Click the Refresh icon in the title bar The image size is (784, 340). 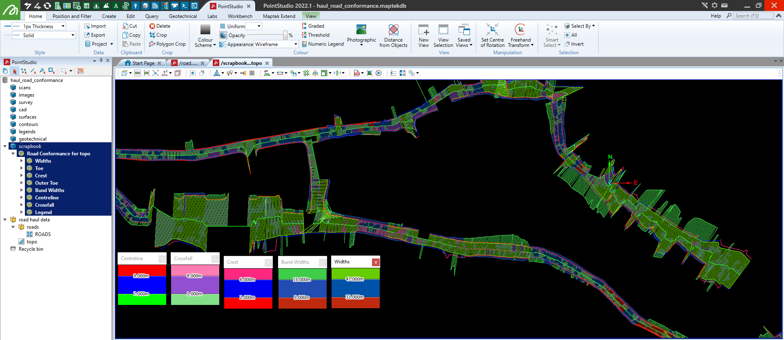tap(47, 6)
